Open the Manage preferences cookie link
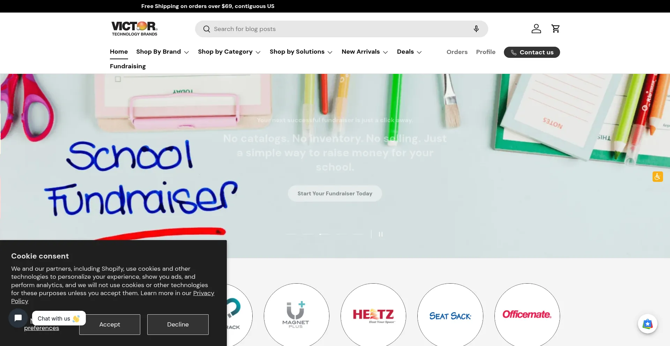 tap(42, 328)
